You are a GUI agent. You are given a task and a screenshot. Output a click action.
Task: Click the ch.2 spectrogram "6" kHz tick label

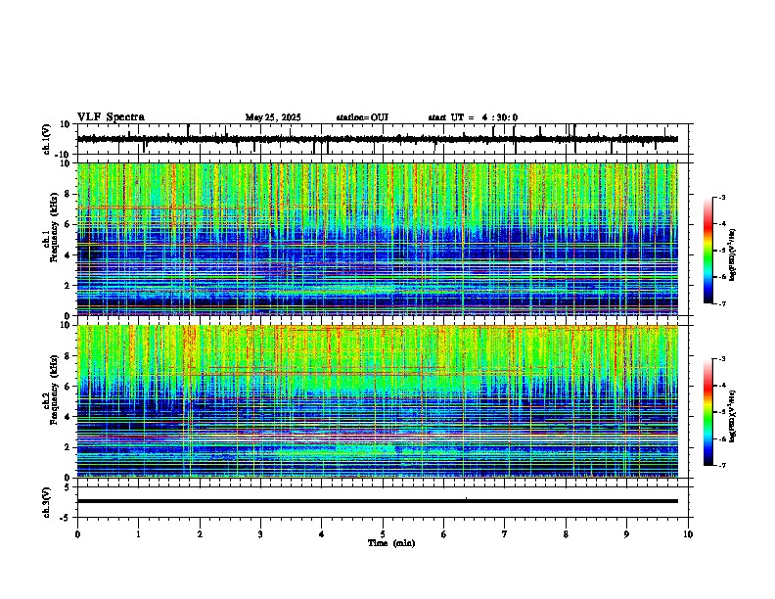point(69,387)
